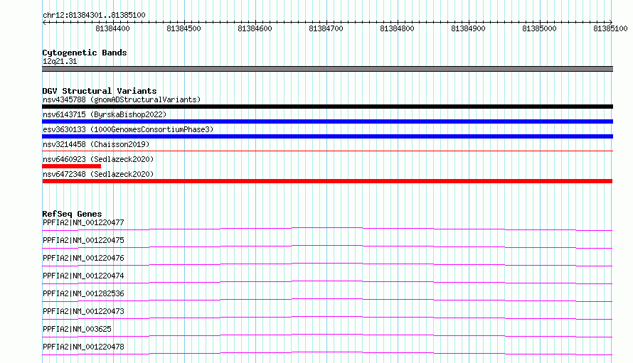Click the RefSeq Genes track title
The height and width of the screenshot is (363, 633).
coord(72,214)
